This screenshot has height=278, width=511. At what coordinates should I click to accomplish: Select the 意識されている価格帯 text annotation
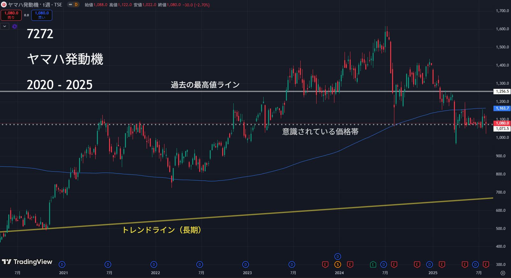320,132
